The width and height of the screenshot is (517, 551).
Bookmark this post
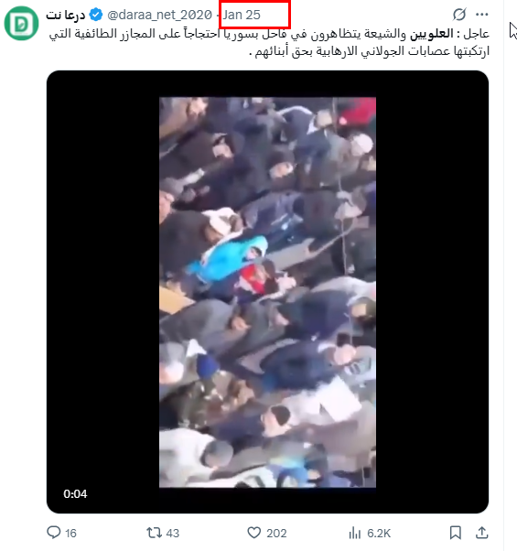click(x=455, y=533)
